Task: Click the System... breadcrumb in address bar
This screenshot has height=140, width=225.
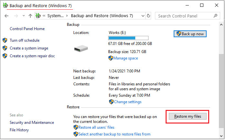Action: (56, 16)
